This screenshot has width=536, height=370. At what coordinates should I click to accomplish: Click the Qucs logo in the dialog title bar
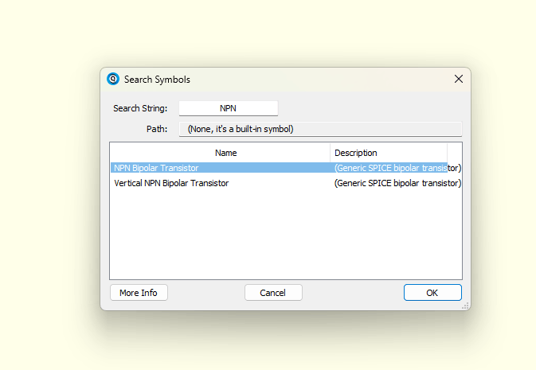(x=113, y=79)
